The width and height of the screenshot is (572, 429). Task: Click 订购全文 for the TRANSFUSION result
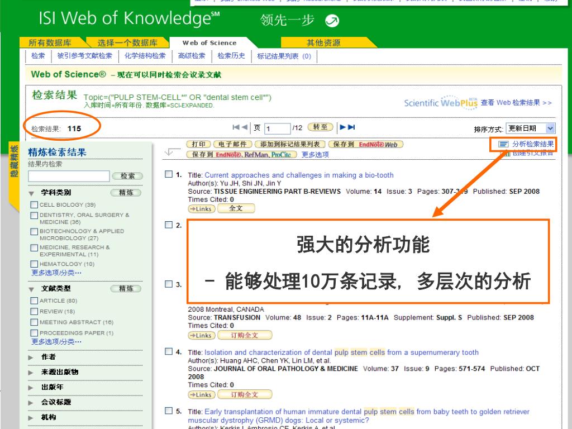[245, 335]
